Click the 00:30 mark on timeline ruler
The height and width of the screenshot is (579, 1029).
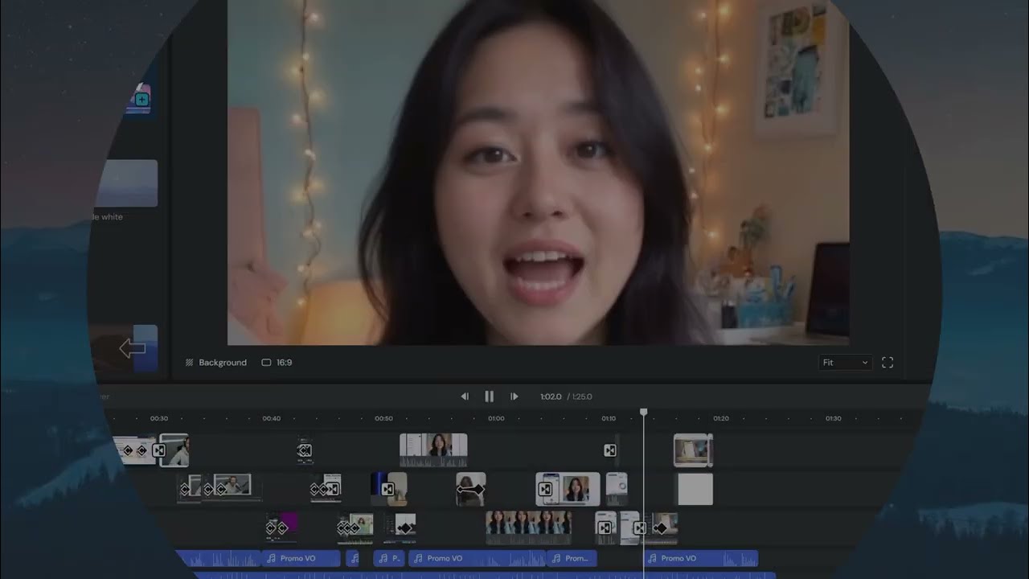[159, 418]
